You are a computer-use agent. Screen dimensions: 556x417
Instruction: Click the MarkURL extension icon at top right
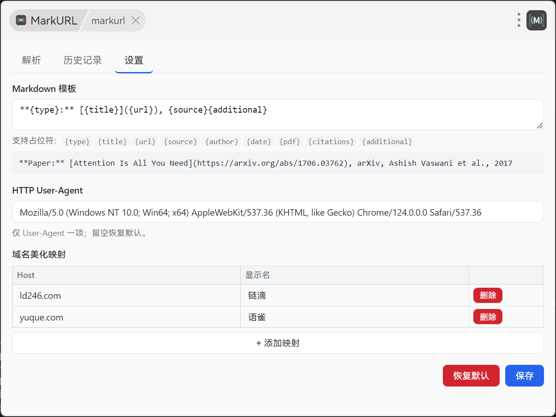point(537,20)
